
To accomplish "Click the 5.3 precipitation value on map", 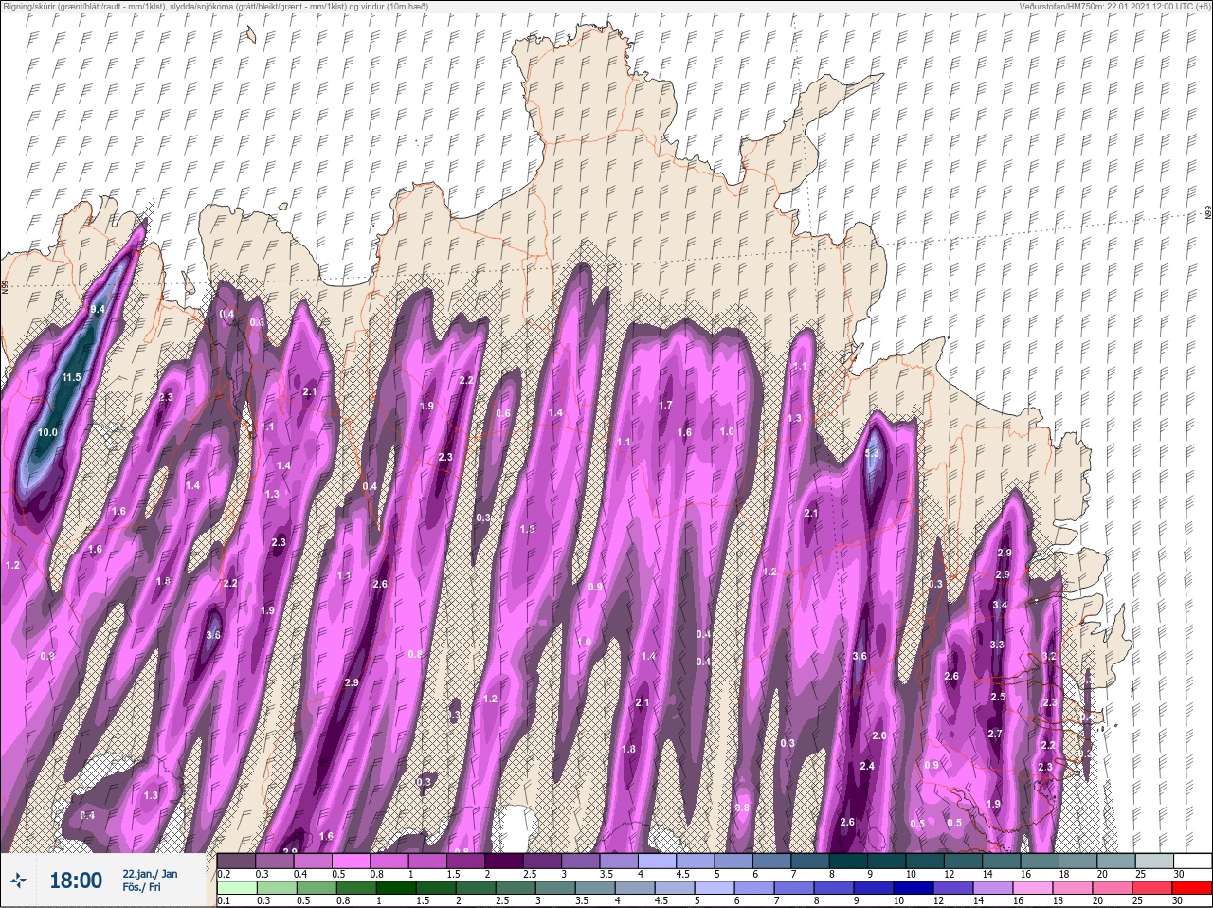I will click(x=873, y=454).
